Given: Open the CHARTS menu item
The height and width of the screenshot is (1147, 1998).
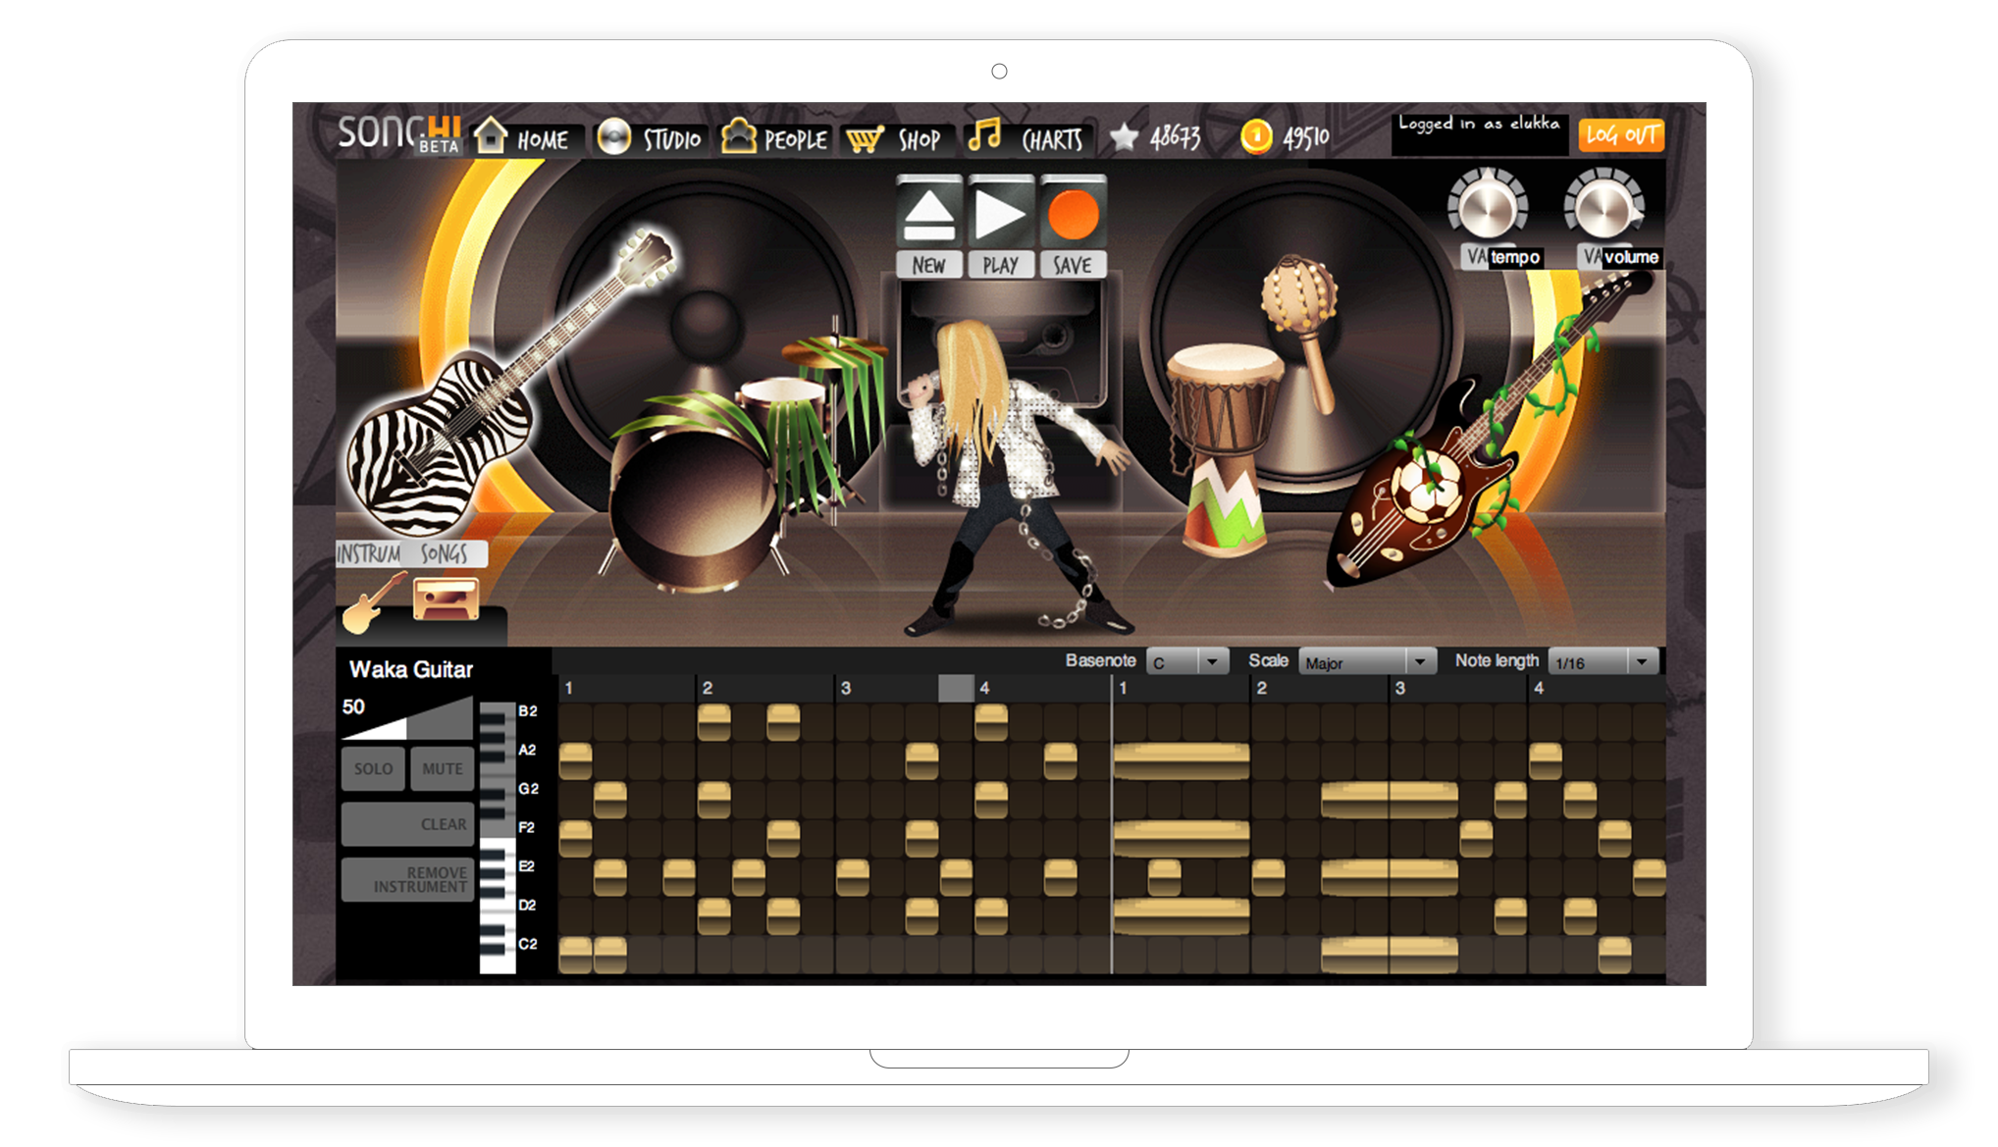Looking at the screenshot, I should pos(1052,140).
